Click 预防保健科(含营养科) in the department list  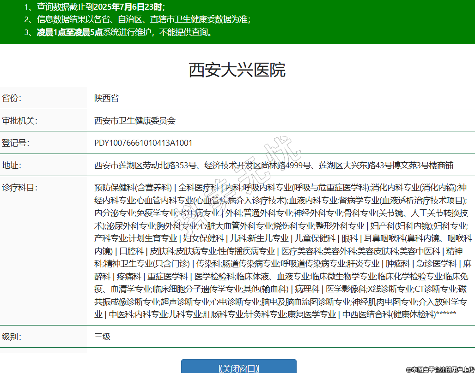(x=133, y=188)
